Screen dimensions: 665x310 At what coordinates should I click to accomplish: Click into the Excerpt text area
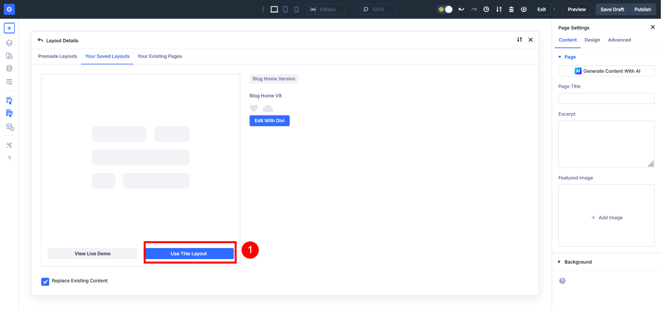click(606, 144)
